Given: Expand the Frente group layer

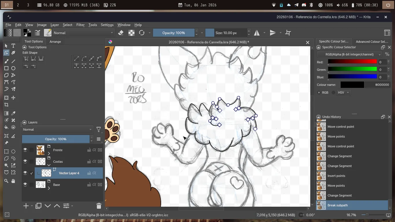Looking at the screenshot, I should (x=49, y=153).
